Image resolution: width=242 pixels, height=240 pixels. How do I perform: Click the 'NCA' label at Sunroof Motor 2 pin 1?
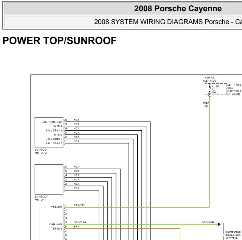[x=76, y=141]
